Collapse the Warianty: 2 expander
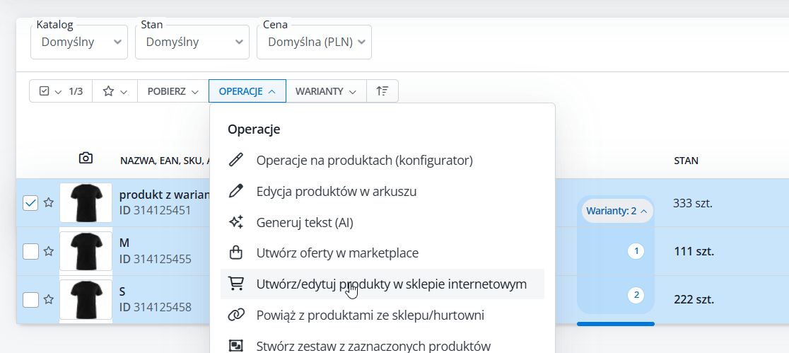789x353 pixels. [x=615, y=211]
